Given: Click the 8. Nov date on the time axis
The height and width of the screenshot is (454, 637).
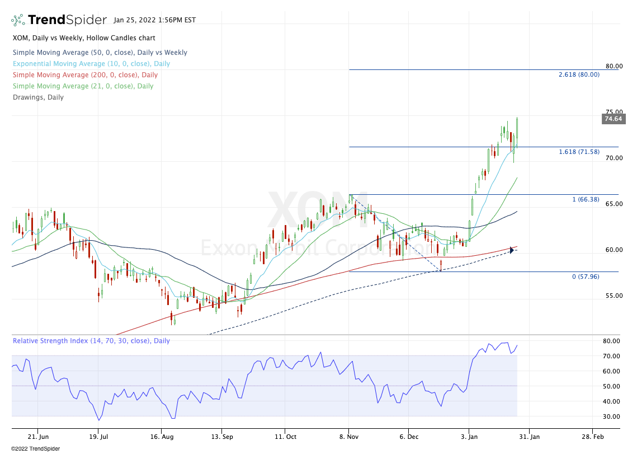Looking at the screenshot, I should coord(349,436).
